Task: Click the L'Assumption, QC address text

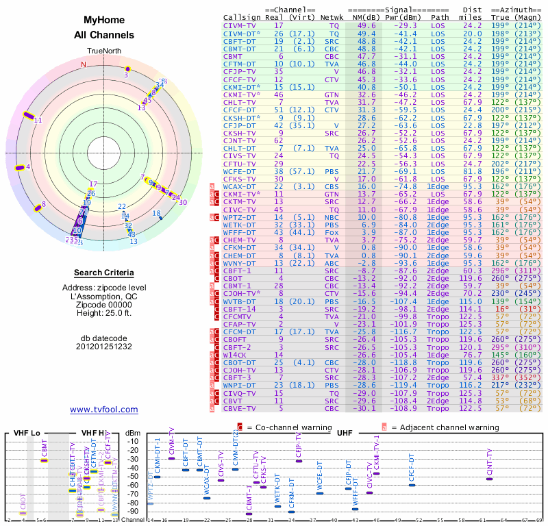Action: tap(104, 297)
